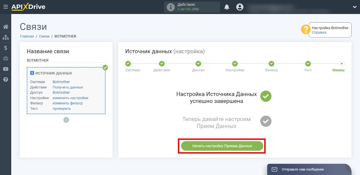
Task: Go to Связи breadcrumb
Action: [x=44, y=36]
